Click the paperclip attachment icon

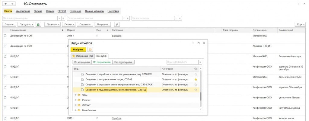[116, 24]
